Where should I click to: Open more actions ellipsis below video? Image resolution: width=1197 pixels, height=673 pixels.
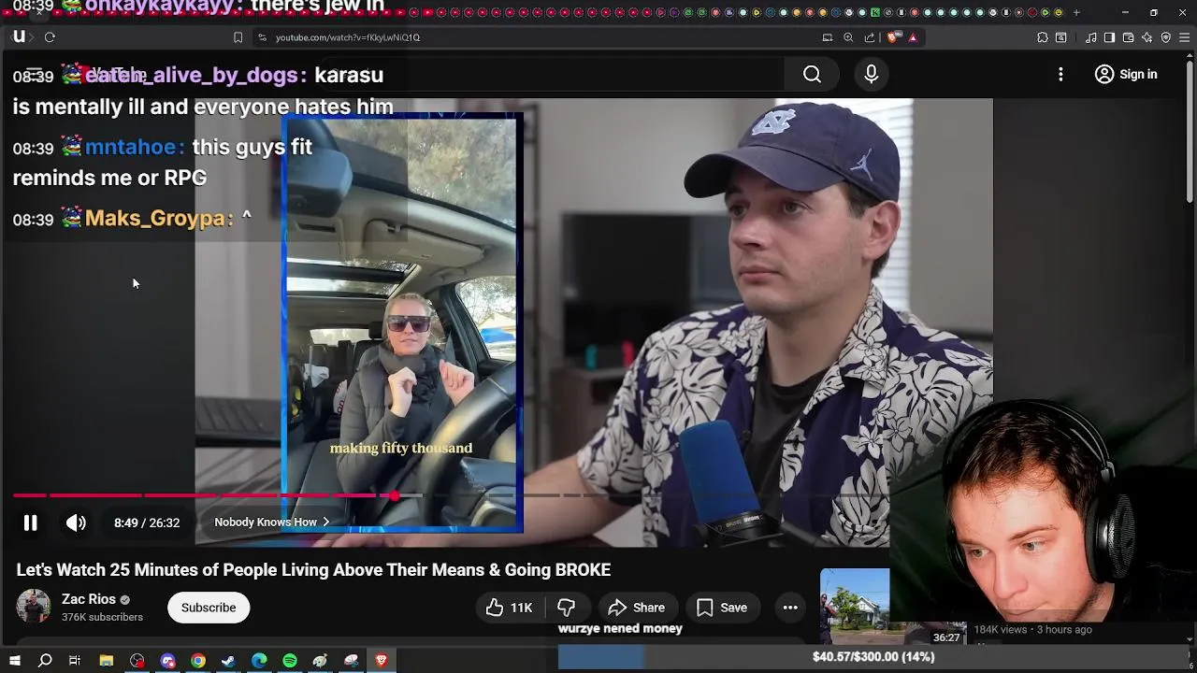[790, 608]
